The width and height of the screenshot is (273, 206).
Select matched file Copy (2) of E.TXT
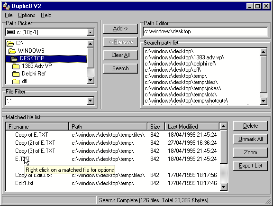point(35,143)
